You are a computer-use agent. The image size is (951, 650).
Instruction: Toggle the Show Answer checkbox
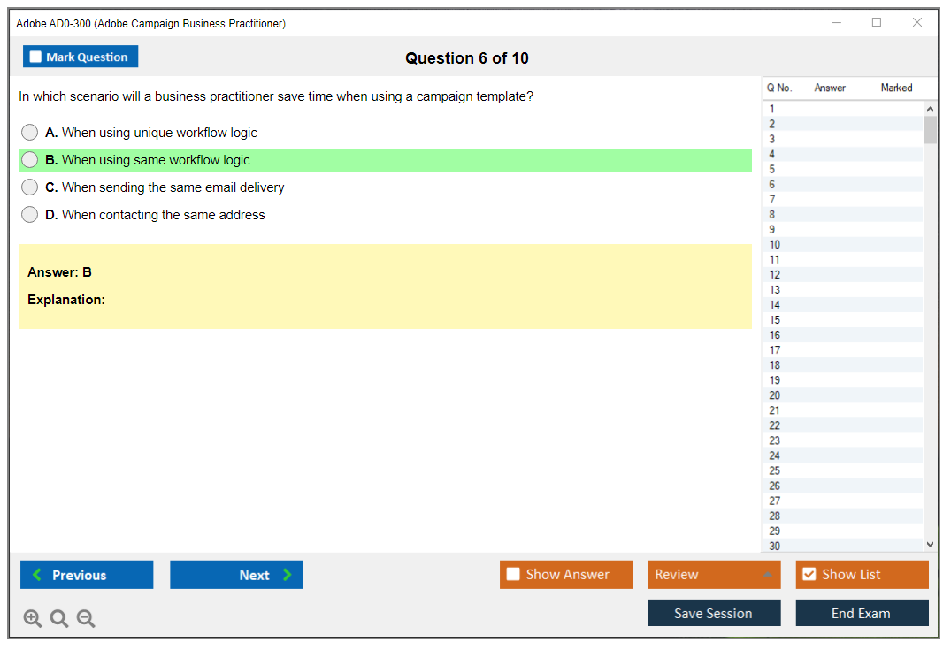514,575
